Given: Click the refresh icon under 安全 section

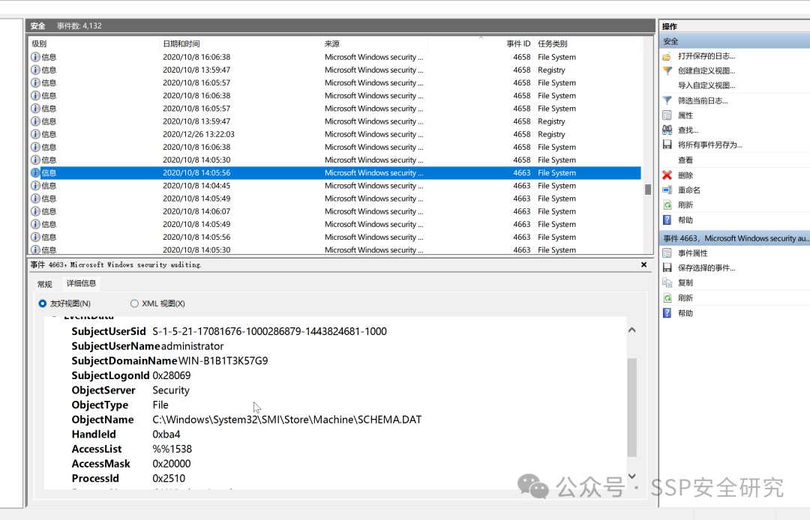Looking at the screenshot, I should (x=667, y=205).
